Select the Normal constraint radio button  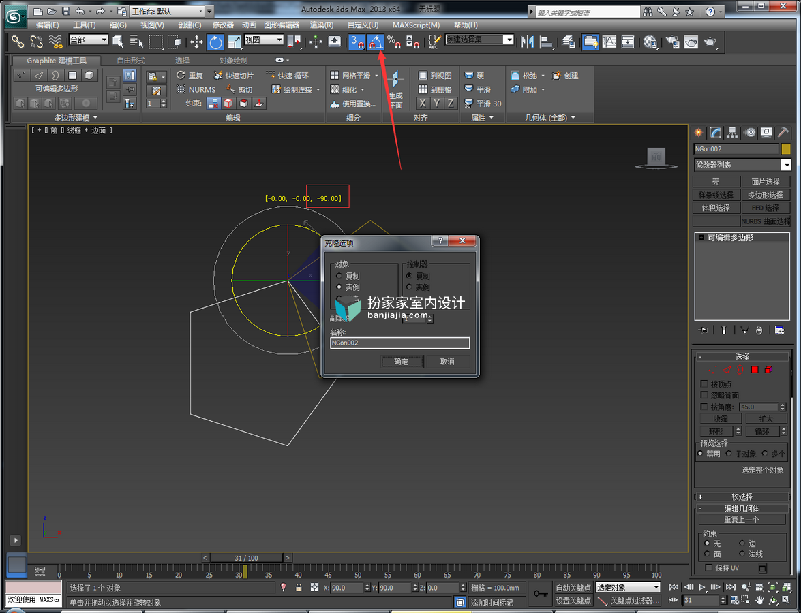pos(742,554)
